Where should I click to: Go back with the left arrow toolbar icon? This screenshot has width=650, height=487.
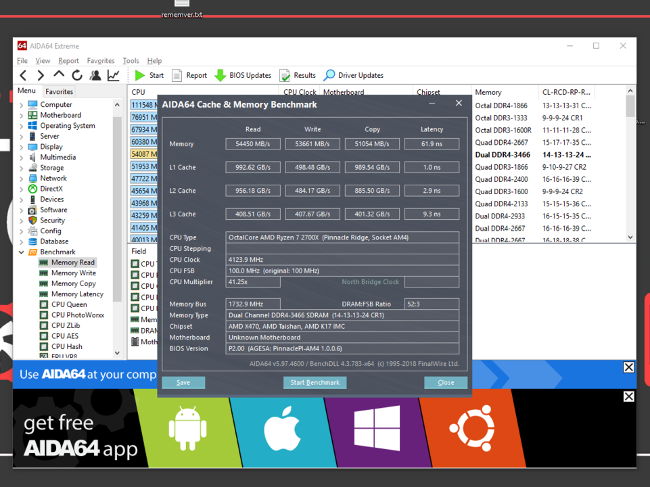click(x=23, y=76)
